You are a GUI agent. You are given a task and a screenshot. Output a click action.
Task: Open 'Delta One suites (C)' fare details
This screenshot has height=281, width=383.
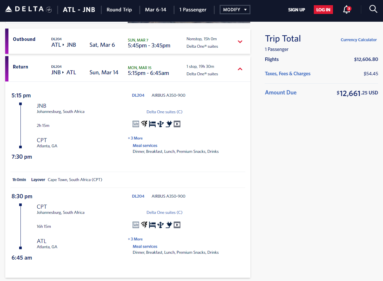point(164,112)
